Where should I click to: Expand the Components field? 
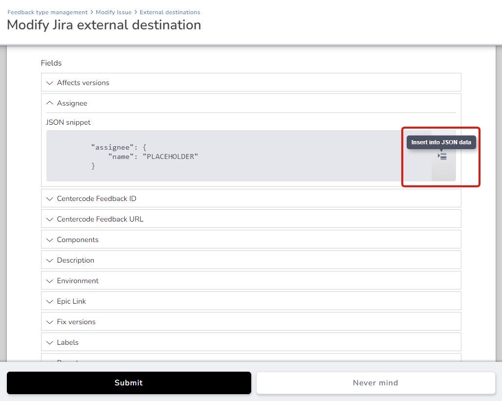(251, 239)
